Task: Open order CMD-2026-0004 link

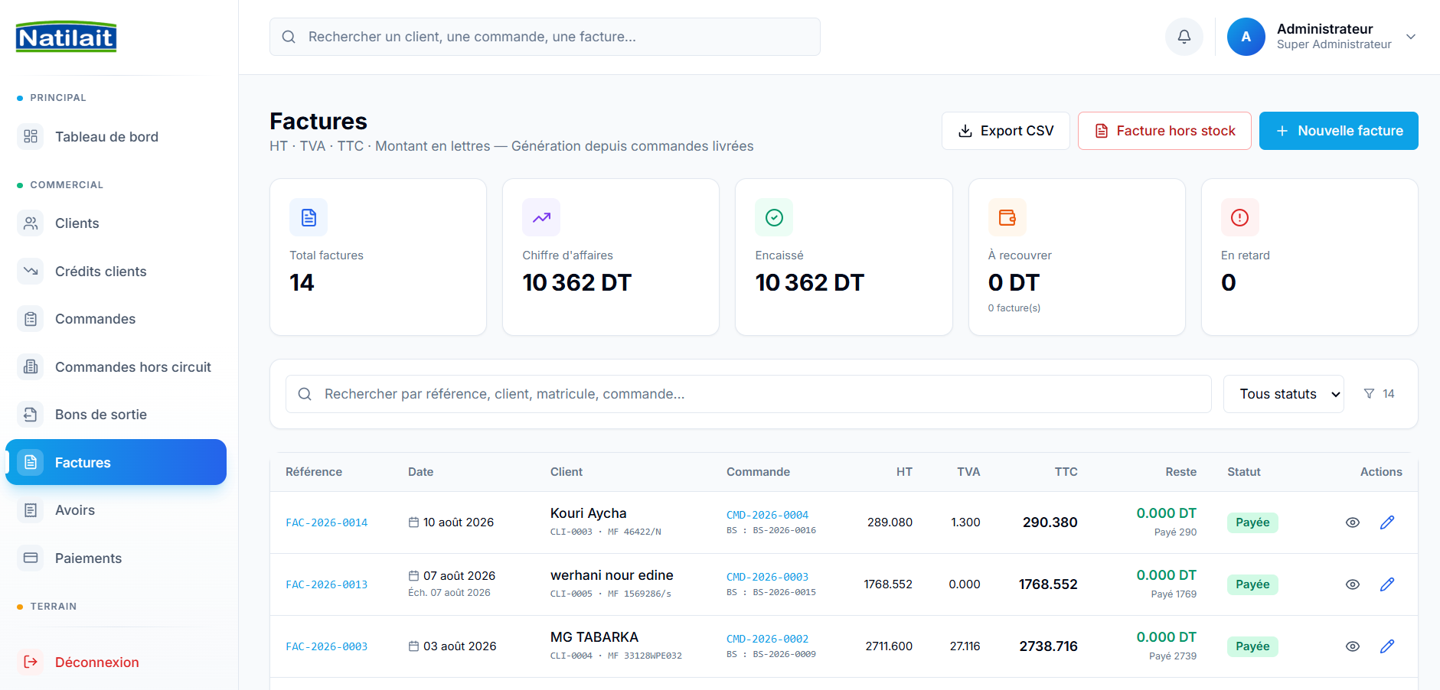Action: point(767,515)
